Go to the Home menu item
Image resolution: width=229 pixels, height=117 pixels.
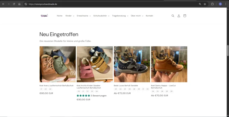point(60,16)
